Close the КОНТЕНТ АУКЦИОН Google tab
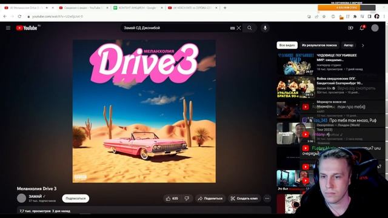Screen dimensions: 388x218 (162, 8)
